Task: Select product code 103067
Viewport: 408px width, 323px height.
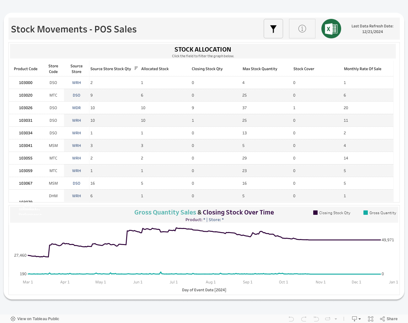Action: pos(26,183)
